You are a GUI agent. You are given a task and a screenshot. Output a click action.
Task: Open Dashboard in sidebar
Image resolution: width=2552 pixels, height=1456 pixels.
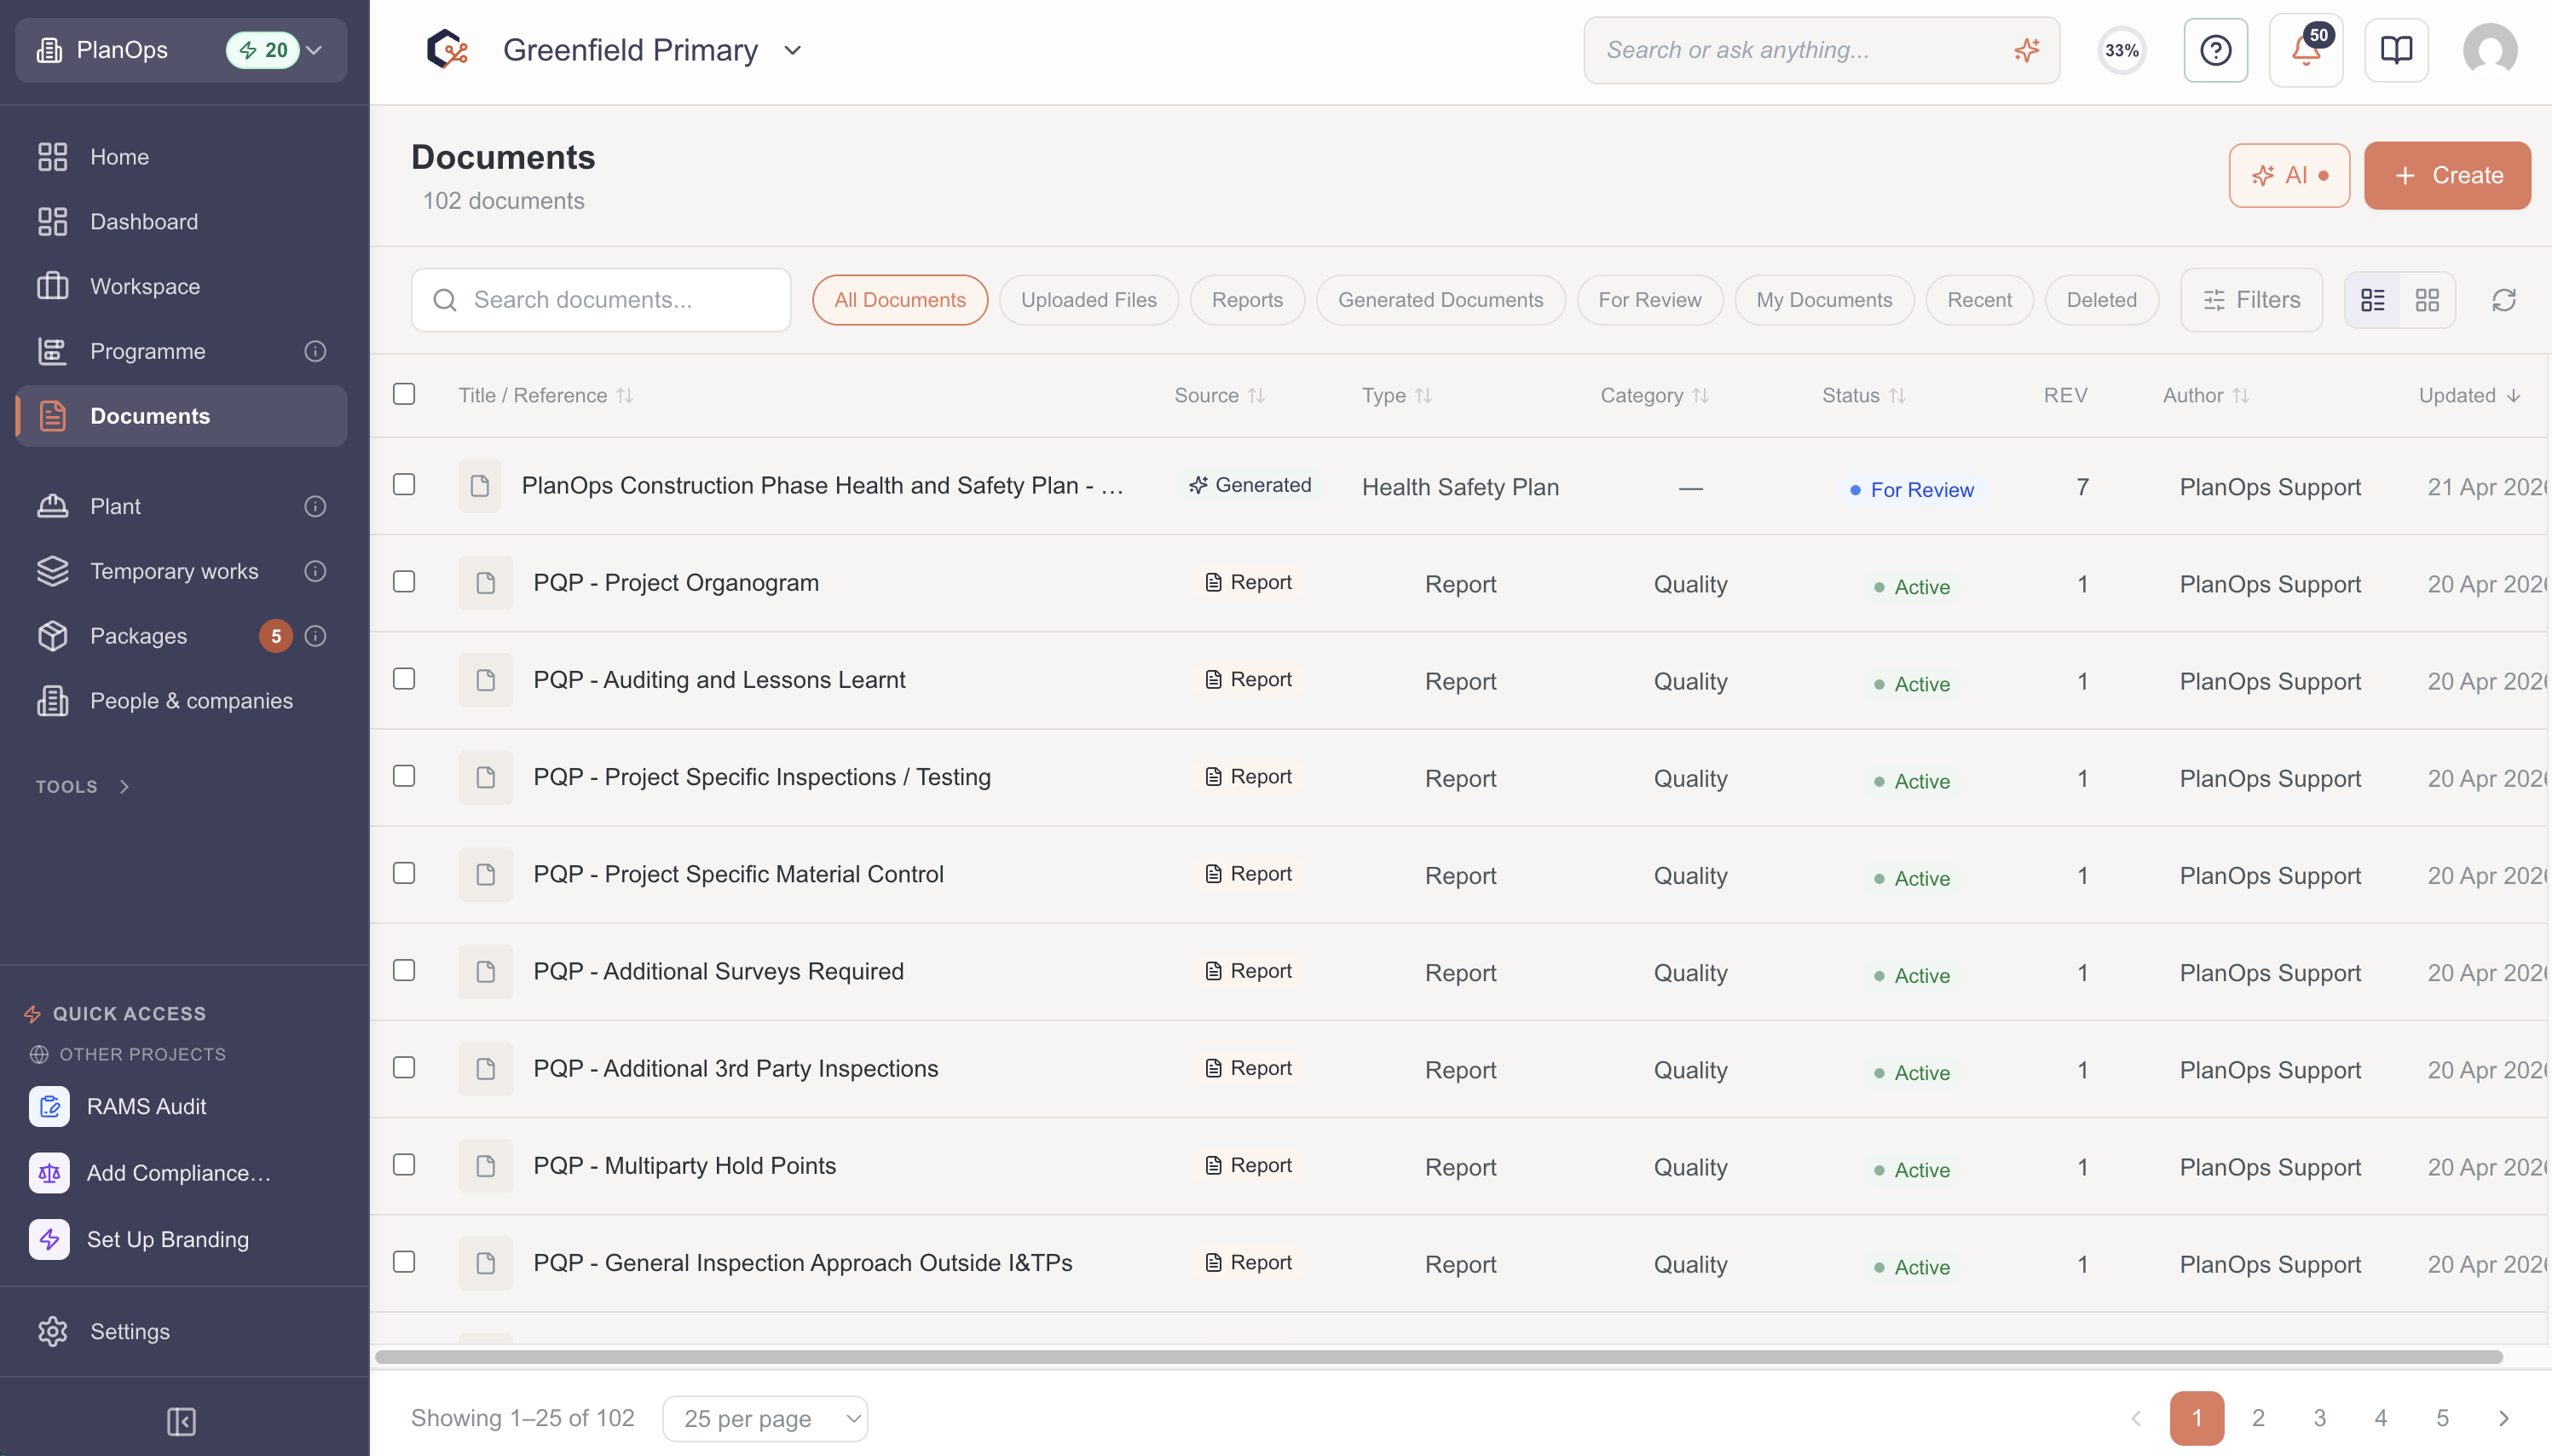pyautogui.click(x=181, y=222)
